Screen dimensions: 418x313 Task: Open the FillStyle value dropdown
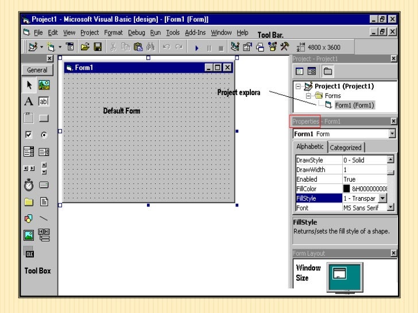(382, 198)
